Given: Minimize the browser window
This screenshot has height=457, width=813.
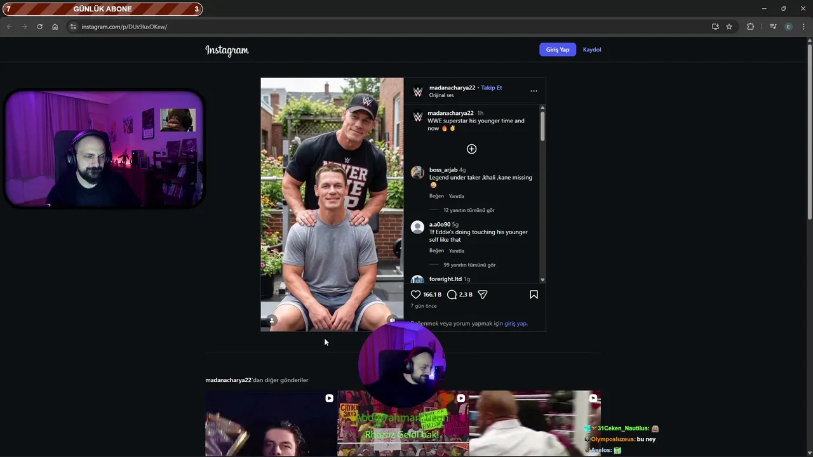Looking at the screenshot, I should point(763,9).
